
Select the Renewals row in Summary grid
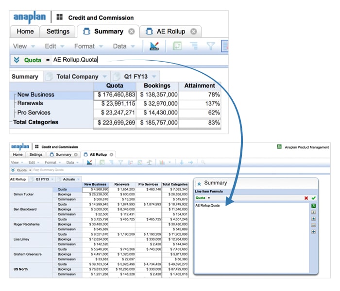30,103
